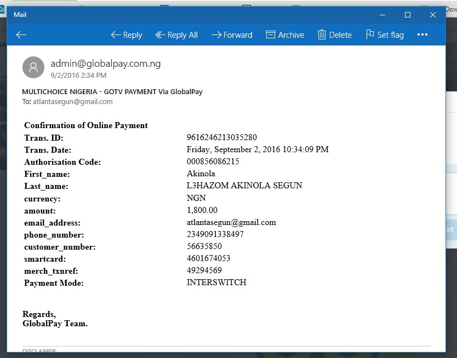Click phone number 2349091338497
This screenshot has width=457, height=358.
(215, 234)
